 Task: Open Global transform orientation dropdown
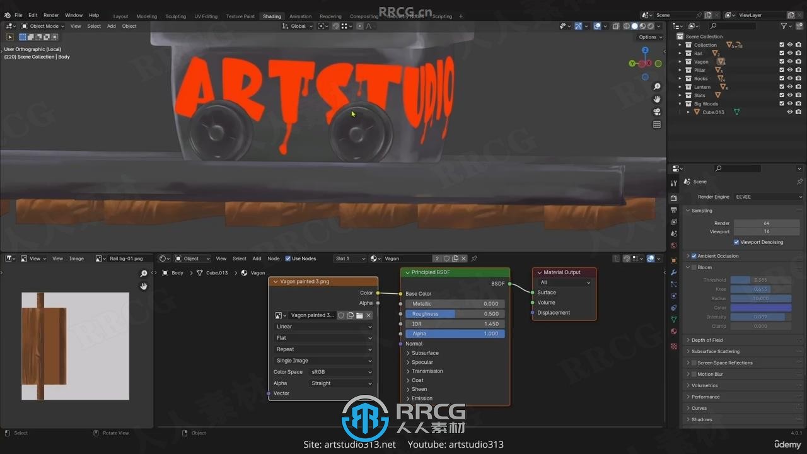coord(298,26)
